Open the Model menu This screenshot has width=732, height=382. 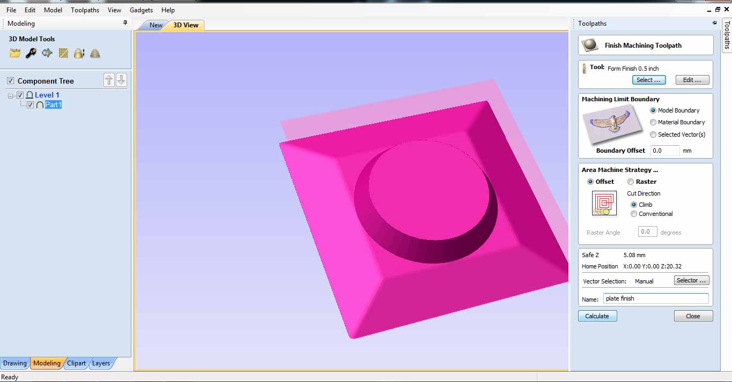coord(53,10)
